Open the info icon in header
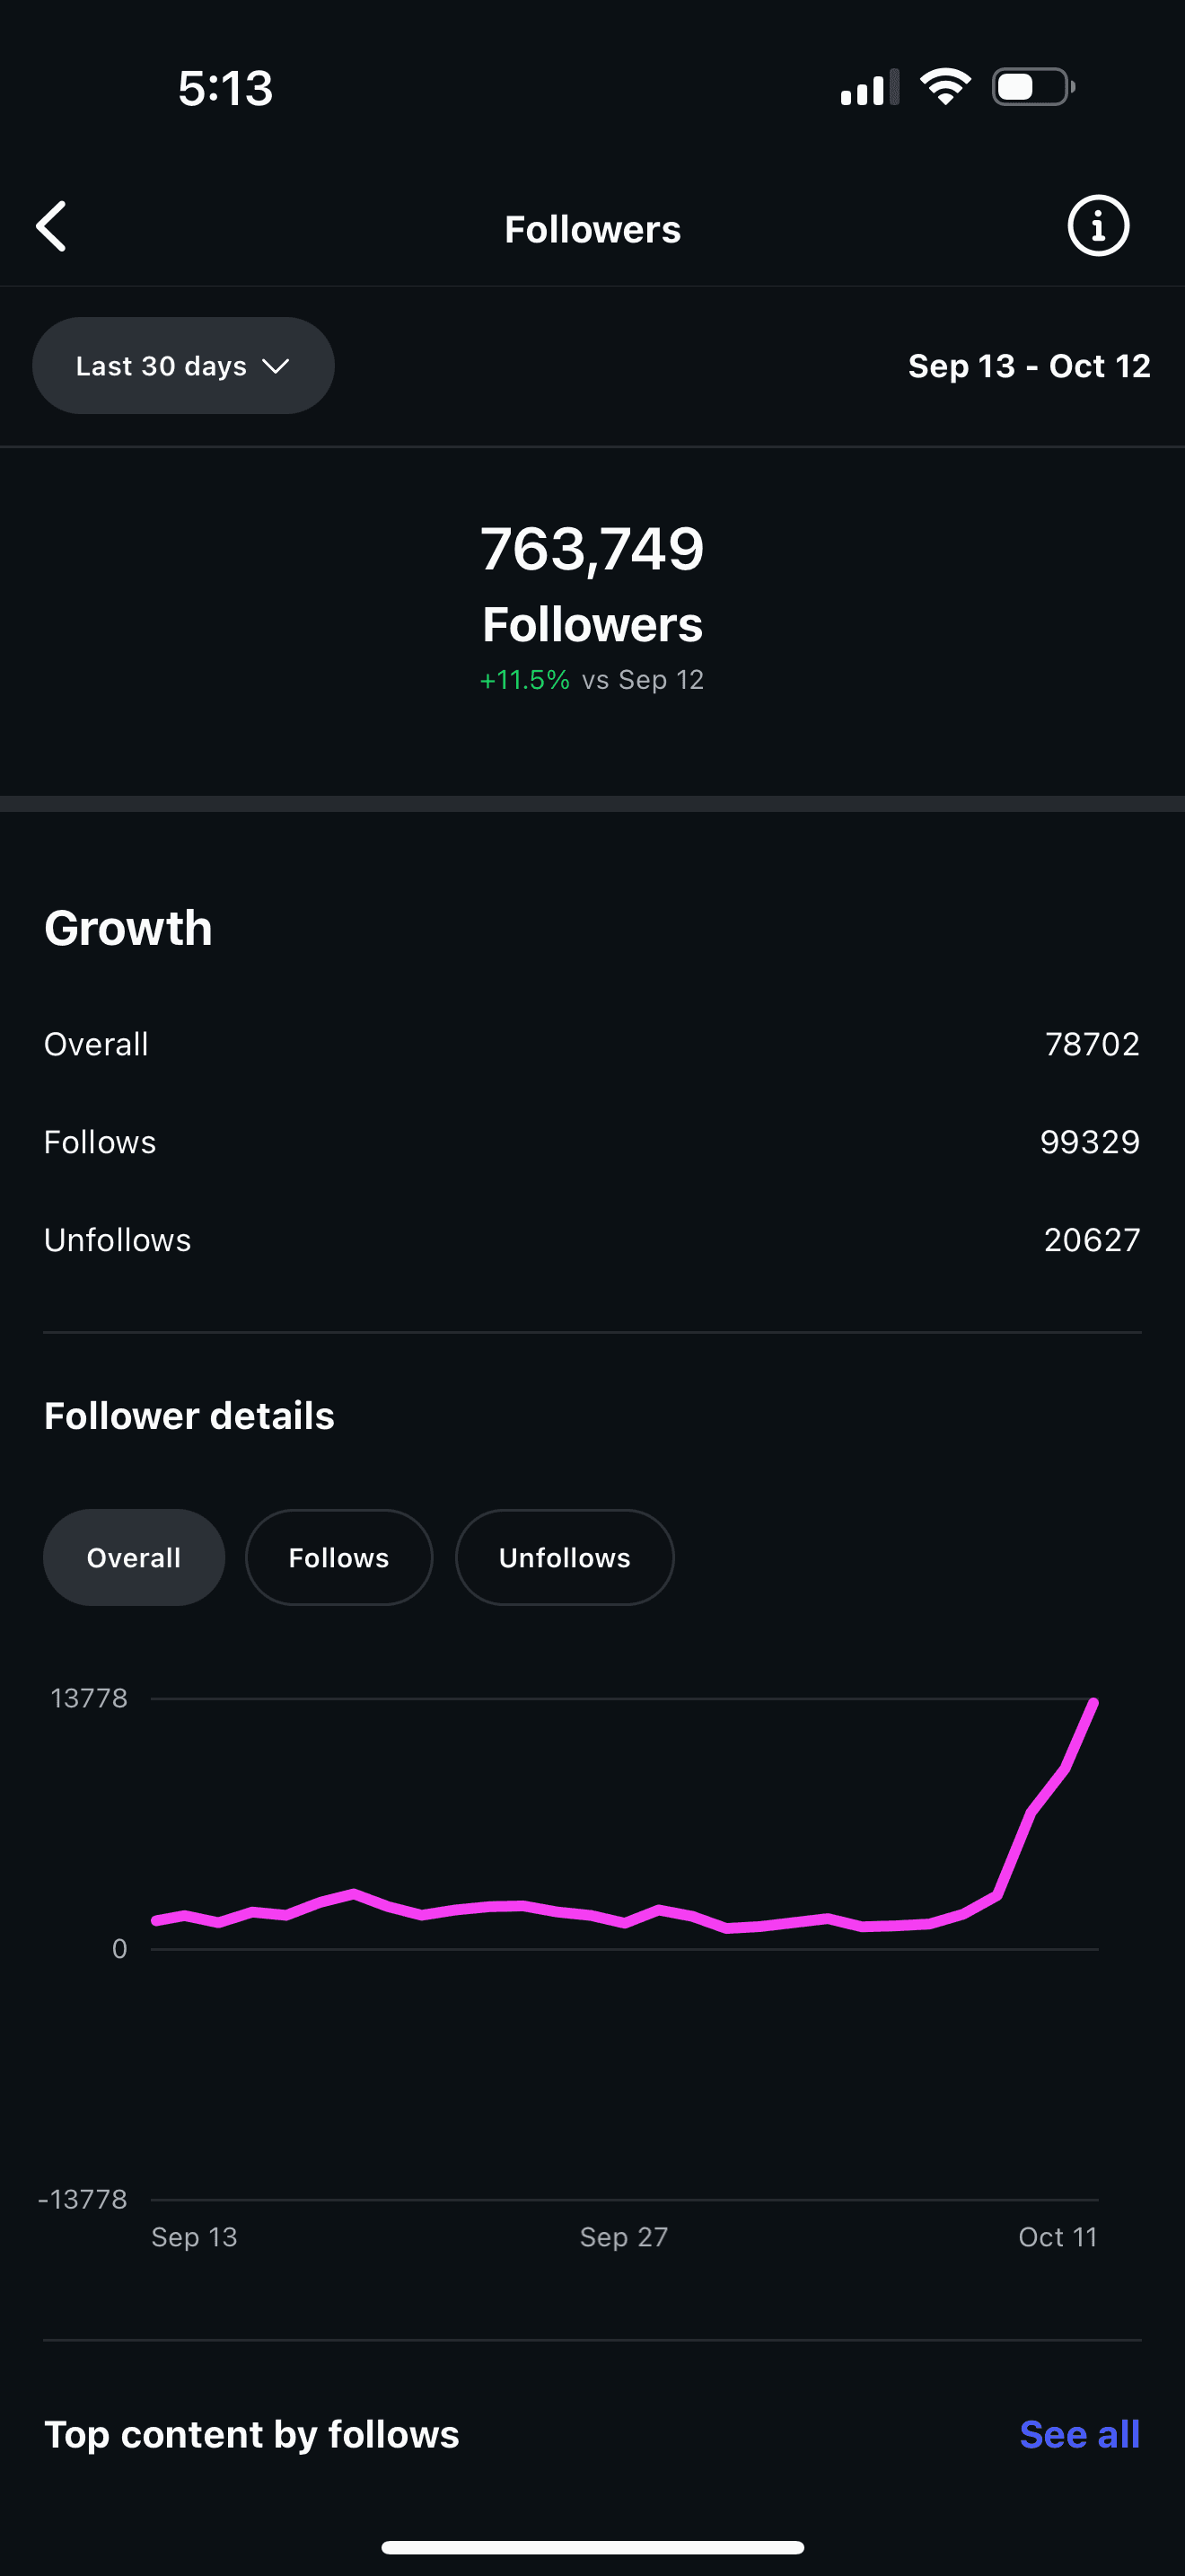The height and width of the screenshot is (2576, 1185). pos(1097,226)
